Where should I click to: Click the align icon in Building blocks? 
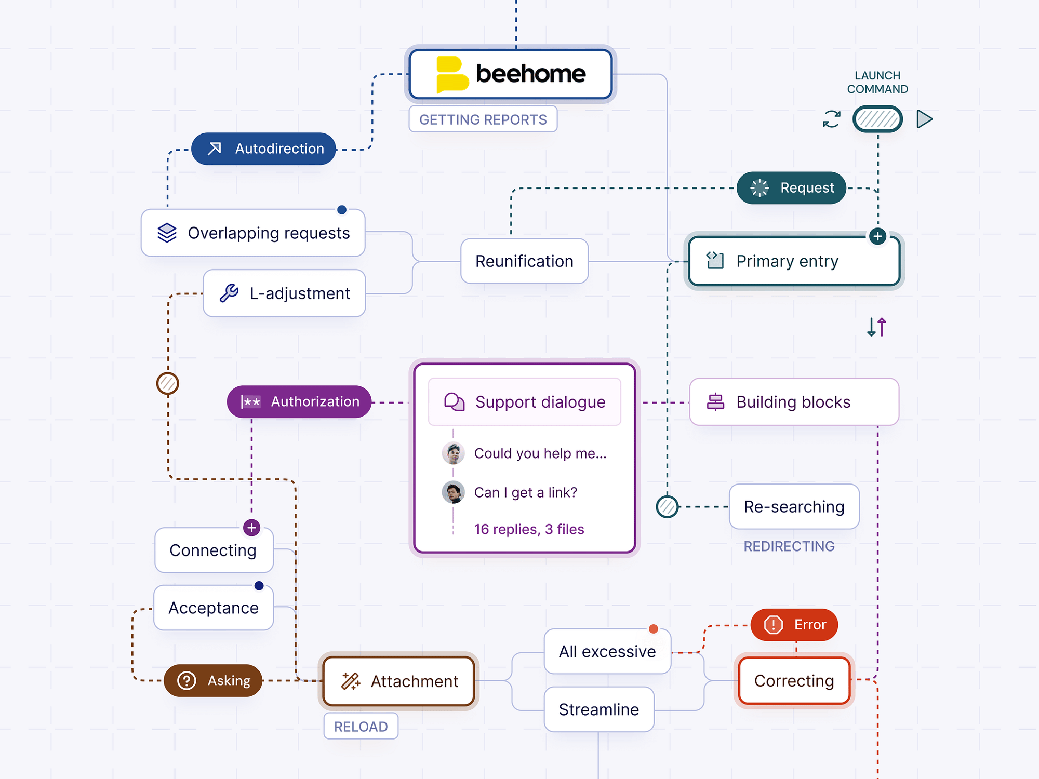click(x=715, y=402)
